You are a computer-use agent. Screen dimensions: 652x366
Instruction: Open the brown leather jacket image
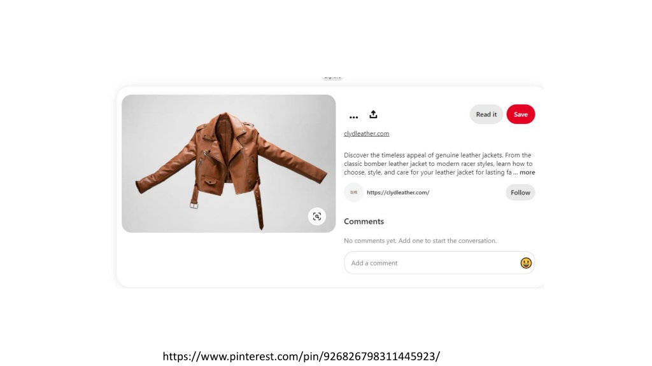(229, 163)
